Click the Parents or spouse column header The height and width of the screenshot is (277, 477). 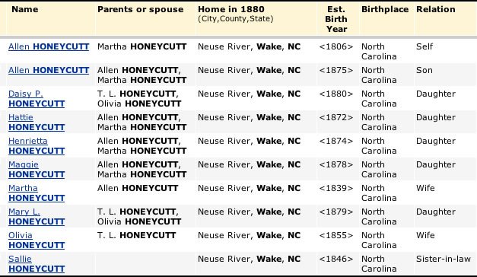pos(141,9)
